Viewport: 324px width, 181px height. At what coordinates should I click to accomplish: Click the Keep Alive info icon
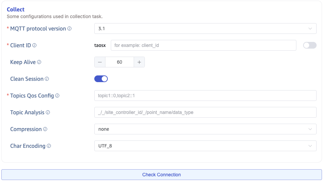[x=39, y=62]
